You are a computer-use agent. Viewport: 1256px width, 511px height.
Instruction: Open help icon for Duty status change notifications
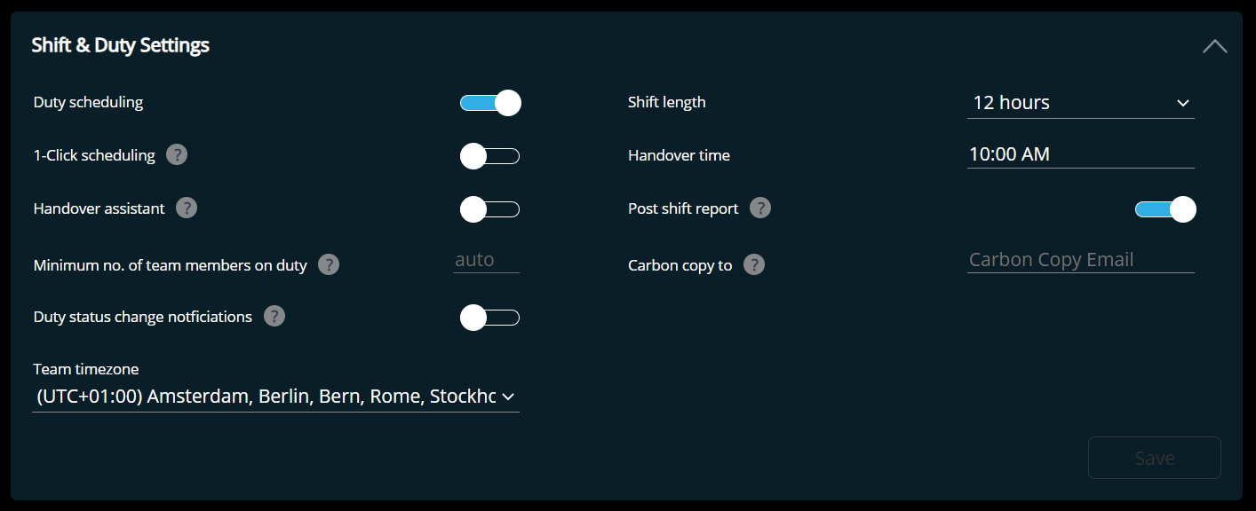coord(274,317)
